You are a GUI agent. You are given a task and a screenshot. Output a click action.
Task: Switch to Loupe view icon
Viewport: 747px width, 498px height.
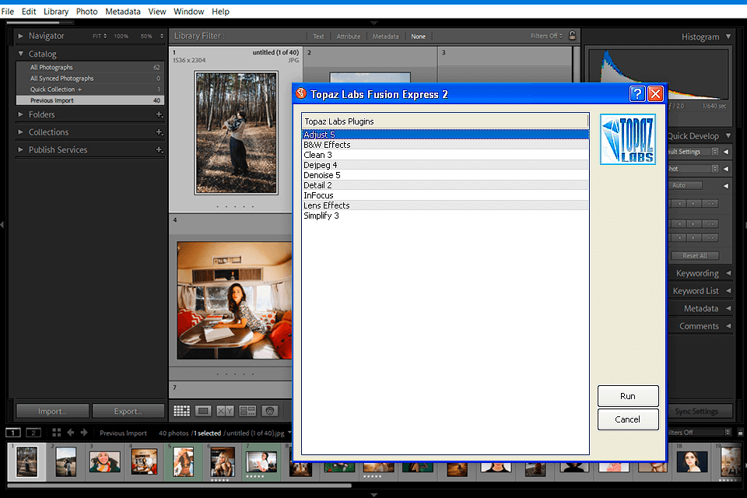point(203,411)
